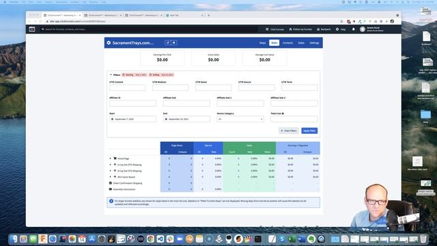Open Visual Studio Code from the dock
This screenshot has width=437, height=246.
click(160, 238)
